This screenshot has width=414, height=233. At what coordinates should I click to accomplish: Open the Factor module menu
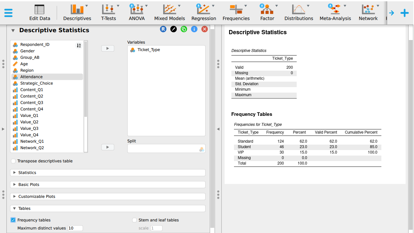pos(267,13)
